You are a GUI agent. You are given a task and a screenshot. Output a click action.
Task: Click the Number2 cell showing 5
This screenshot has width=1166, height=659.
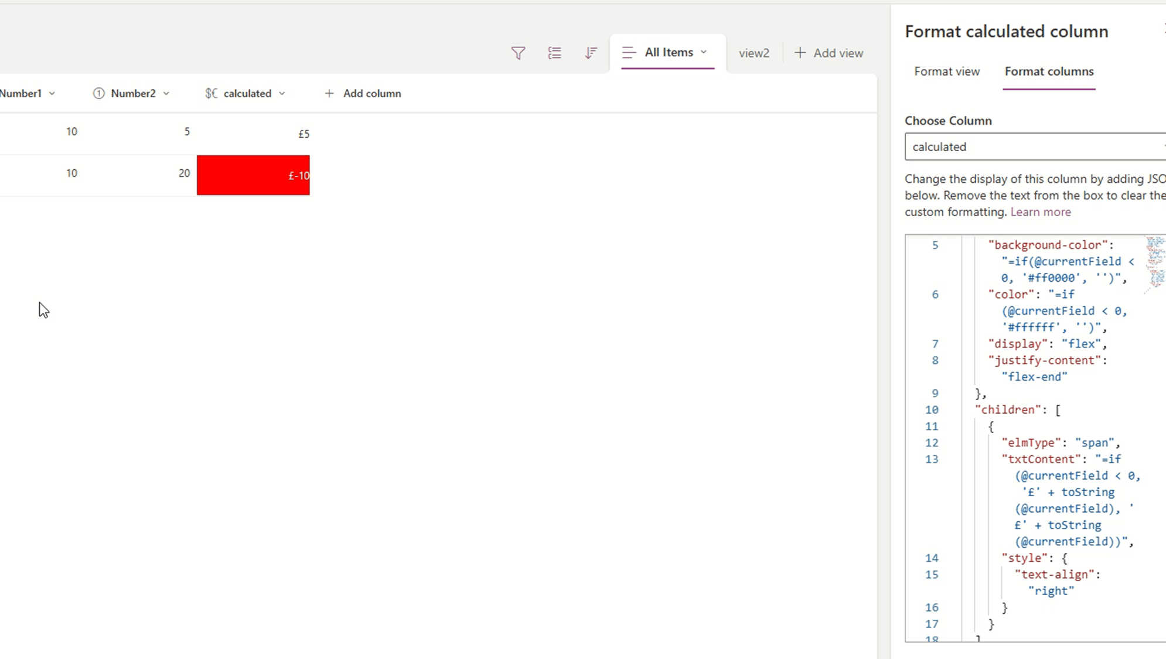pos(187,132)
